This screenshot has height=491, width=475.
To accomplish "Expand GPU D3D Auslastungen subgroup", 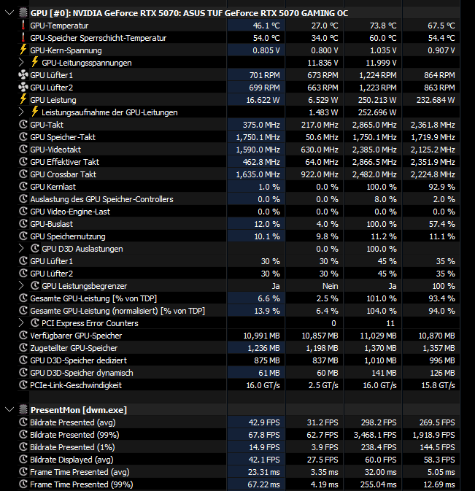I will tap(21, 249).
